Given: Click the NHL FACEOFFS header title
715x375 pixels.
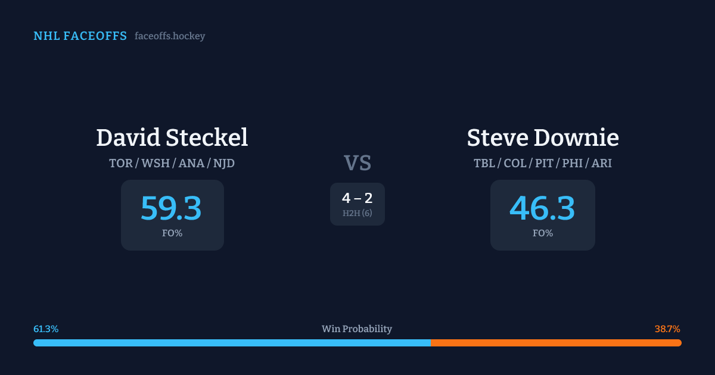Looking at the screenshot, I should pyautogui.click(x=80, y=36).
